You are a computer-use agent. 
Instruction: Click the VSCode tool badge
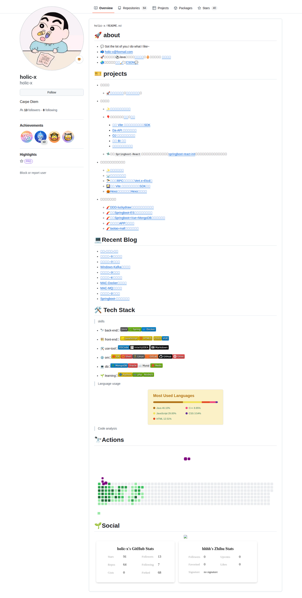click(x=123, y=347)
